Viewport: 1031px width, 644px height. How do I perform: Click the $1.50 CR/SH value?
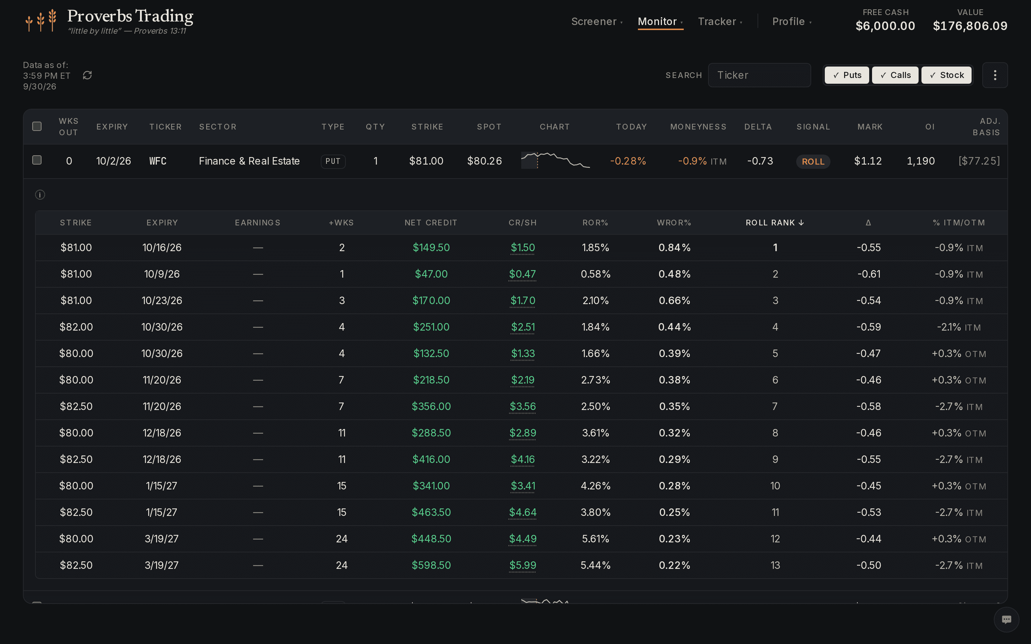[x=523, y=248]
